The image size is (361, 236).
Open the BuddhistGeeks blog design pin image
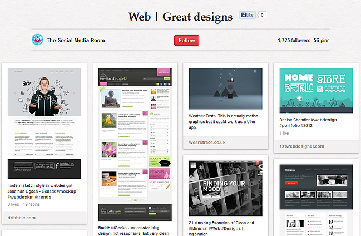click(133, 144)
